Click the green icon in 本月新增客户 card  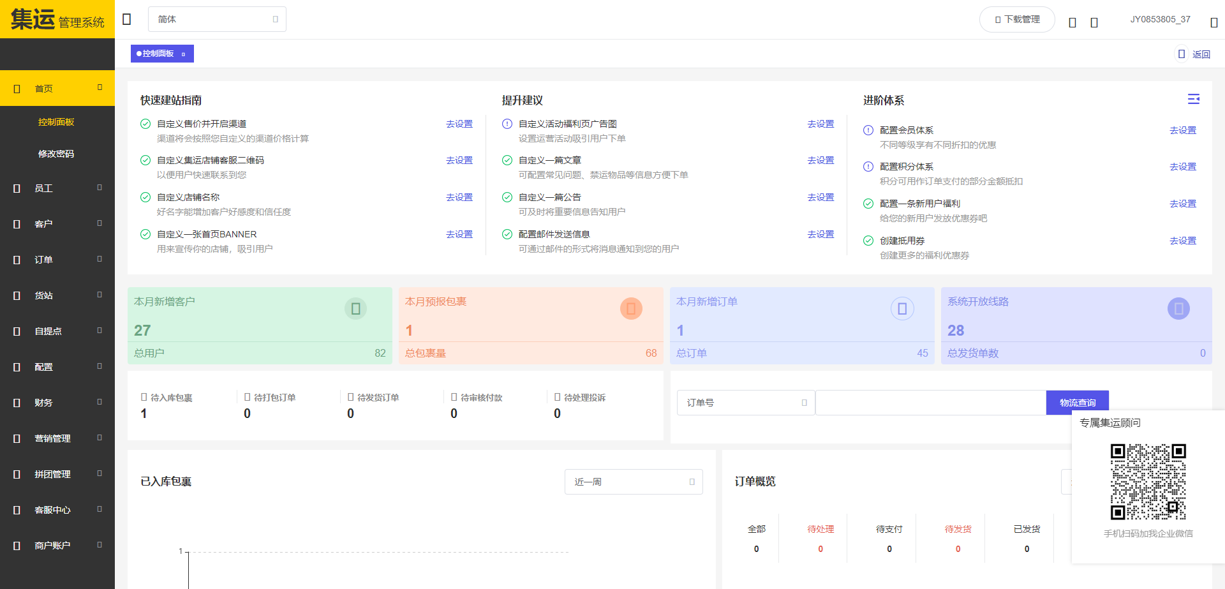click(355, 309)
